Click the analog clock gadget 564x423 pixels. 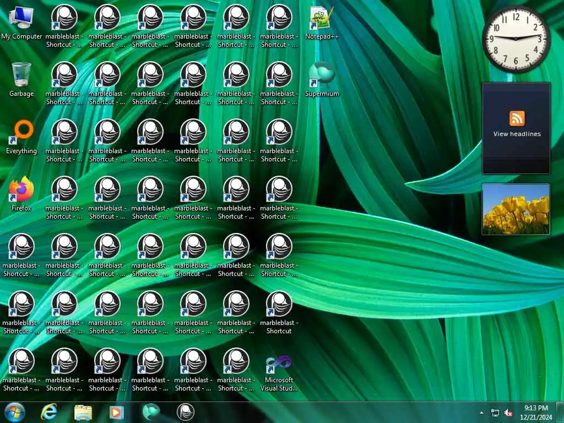pyautogui.click(x=516, y=39)
